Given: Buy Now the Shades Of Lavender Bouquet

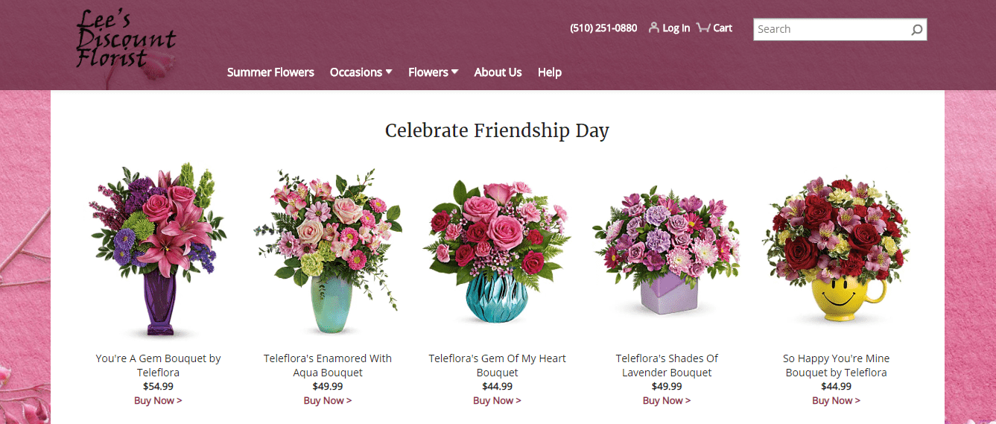Looking at the screenshot, I should coord(667,401).
